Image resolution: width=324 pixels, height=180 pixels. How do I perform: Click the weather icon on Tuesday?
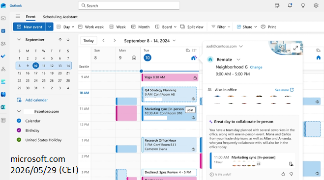[188, 51]
